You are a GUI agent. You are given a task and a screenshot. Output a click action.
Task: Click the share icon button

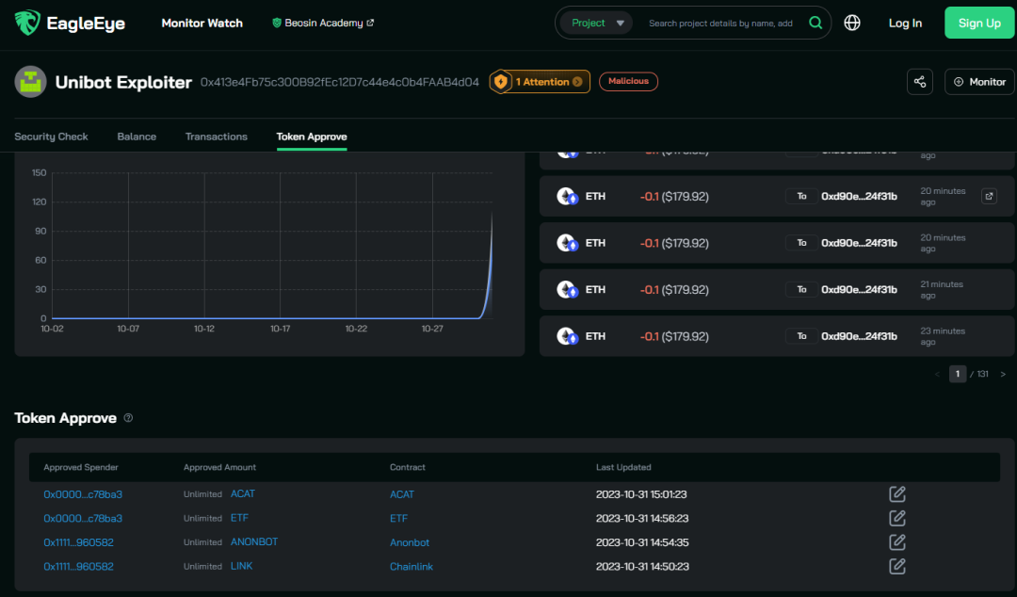pyautogui.click(x=920, y=82)
